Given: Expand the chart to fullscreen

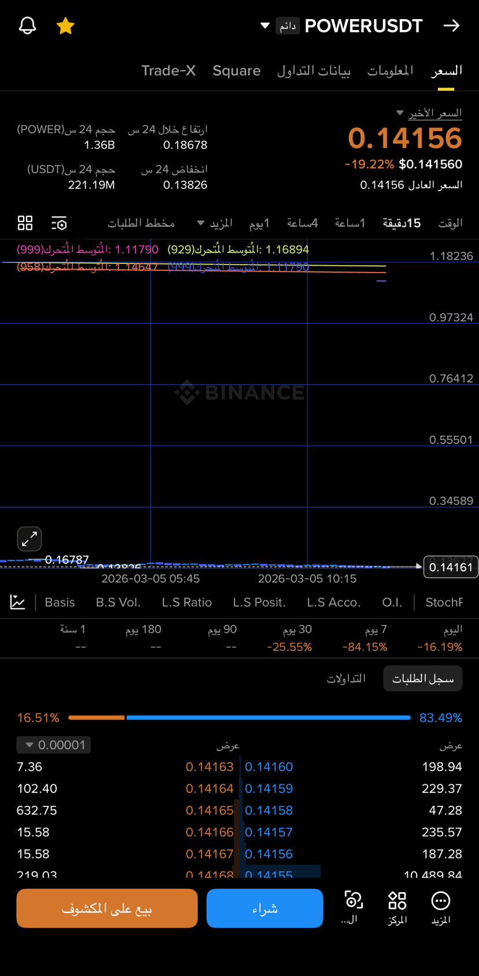Looking at the screenshot, I should (x=30, y=539).
